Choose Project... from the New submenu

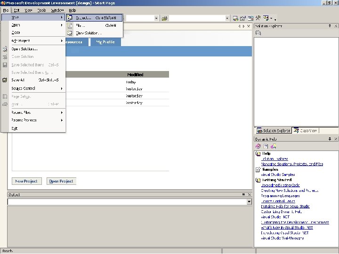pyautogui.click(x=94, y=18)
